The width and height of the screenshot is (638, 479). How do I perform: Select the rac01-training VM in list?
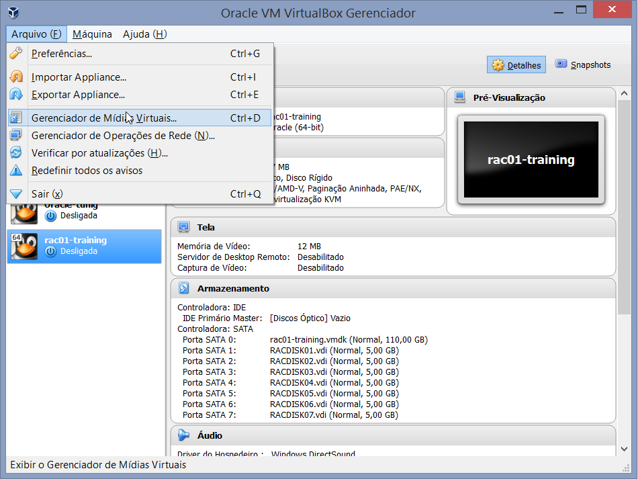tap(84, 246)
